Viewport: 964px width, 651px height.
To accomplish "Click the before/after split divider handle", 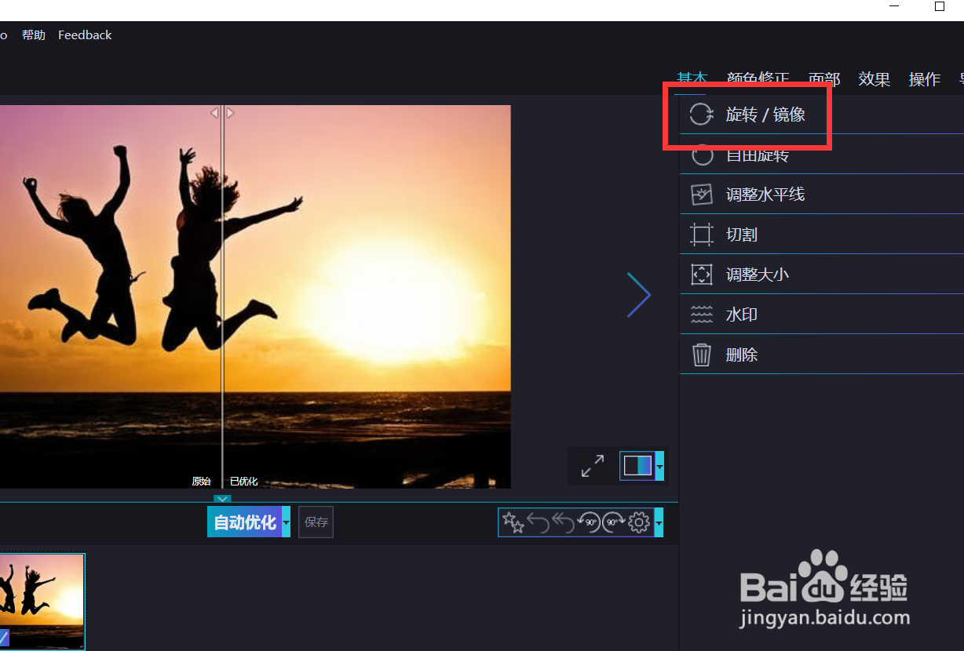I will coord(222,298).
